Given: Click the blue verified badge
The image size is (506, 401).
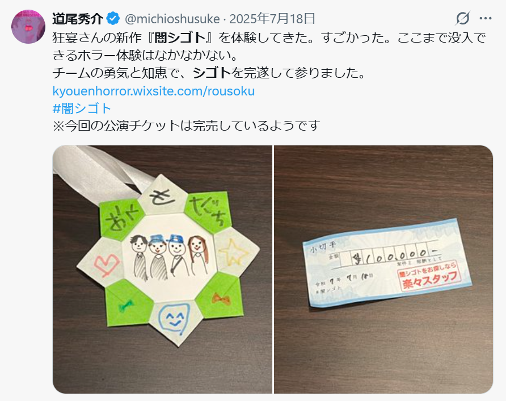Looking at the screenshot, I should click(x=113, y=19).
